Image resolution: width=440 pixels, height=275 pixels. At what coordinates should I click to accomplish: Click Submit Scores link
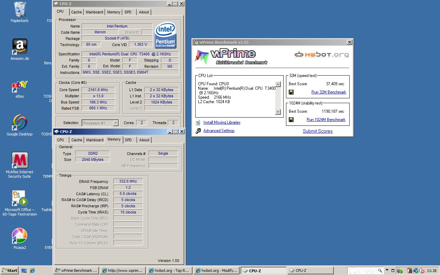[318, 131]
